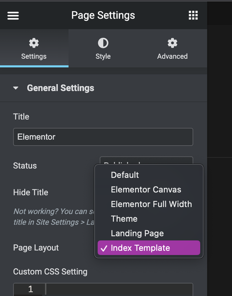
Task: Collapse the General Settings section arrow
Action: click(16, 88)
